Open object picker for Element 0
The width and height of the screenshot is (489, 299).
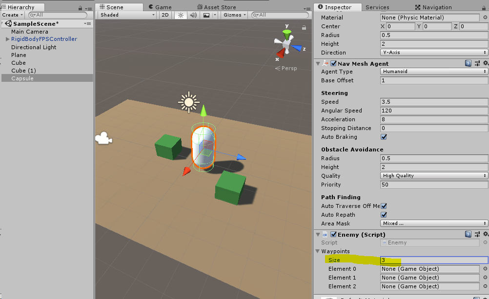[x=485, y=269]
